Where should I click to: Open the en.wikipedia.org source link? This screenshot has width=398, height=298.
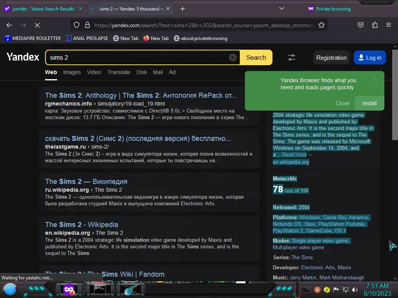click(291, 162)
